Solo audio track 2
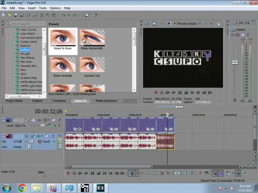258x193 pixels. pos(53,136)
